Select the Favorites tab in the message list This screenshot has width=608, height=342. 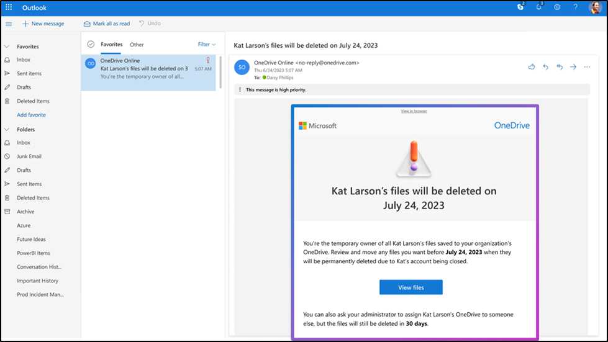point(112,45)
